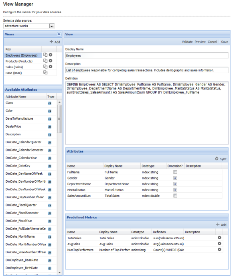Click the type icon for DealerPrice attribute
The image size is (233, 277).
tap(50, 127)
